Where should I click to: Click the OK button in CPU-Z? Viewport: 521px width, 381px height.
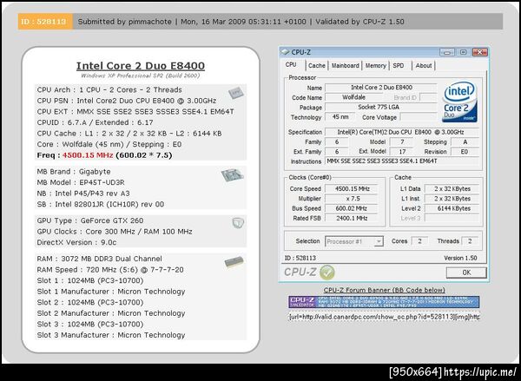[466, 273]
